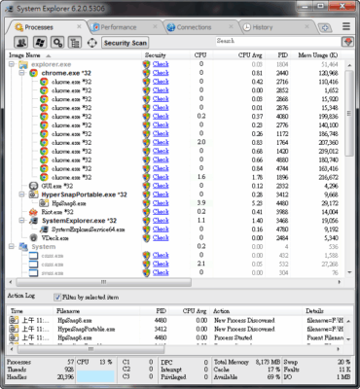Viewport: 360px width, 389px height.
Task: Select the SystemExplorerService64.exe row
Action: coord(175,230)
